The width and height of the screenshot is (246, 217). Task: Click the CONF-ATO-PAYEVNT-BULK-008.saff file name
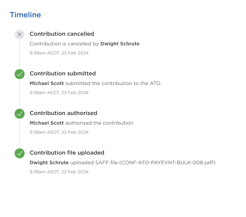(167, 163)
